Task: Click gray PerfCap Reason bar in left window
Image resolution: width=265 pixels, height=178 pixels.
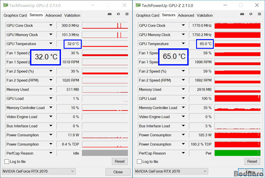Action: tap(105, 153)
